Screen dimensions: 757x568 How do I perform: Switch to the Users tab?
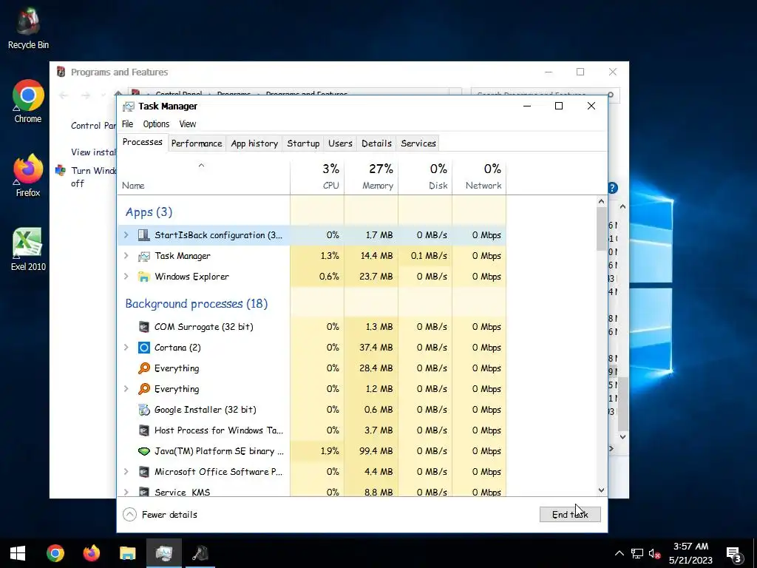pos(340,143)
